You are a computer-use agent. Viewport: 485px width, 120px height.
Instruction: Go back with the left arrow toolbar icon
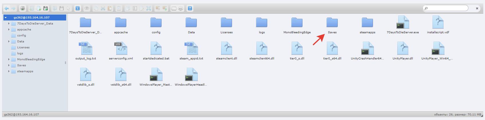pos(6,9)
